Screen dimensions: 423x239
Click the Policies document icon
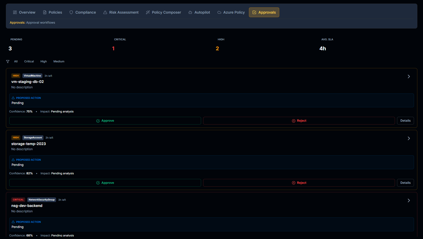(45, 12)
